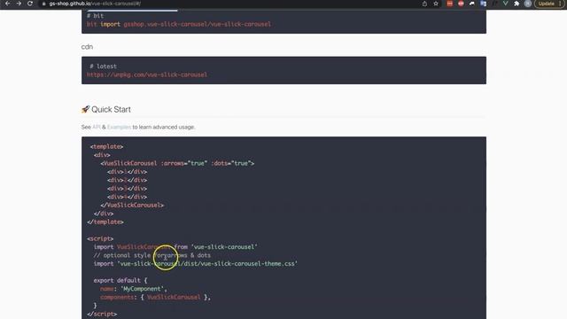Click the share page icon in address bar
Screen dimensions: 567x319
pos(424,4)
